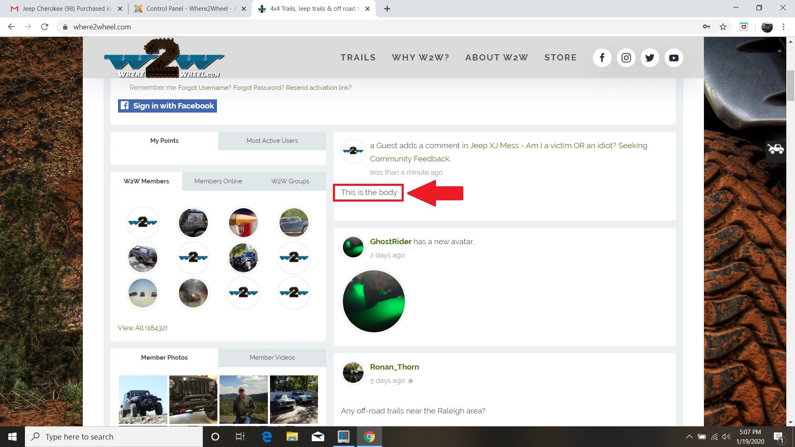The image size is (795, 447).
Task: Select the Members Online tab
Action: 218,181
